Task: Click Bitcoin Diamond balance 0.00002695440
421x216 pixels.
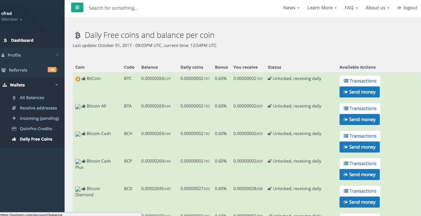Action: click(156, 189)
